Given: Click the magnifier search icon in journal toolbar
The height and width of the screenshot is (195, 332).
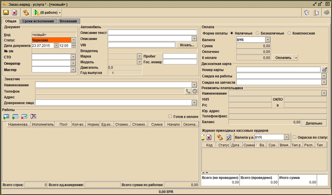Looking at the screenshot, I should pyautogui.click(x=229, y=137).
